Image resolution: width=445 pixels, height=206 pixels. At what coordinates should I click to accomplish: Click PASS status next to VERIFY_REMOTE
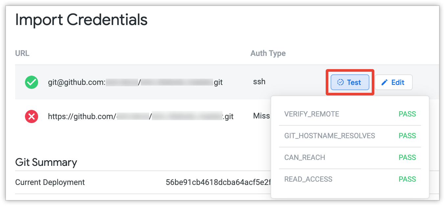click(407, 114)
